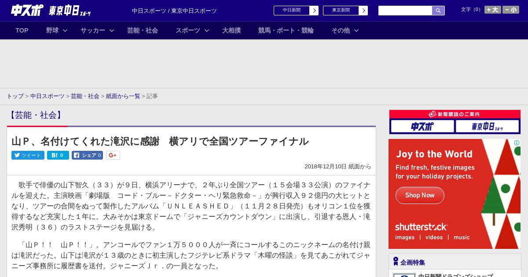Screen dimensions: 528x277
Task: Focus the site search input field
Action: coord(405,11)
